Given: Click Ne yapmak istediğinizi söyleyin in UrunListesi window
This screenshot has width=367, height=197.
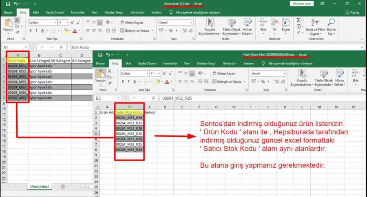Looking at the screenshot, I should click(x=198, y=12).
